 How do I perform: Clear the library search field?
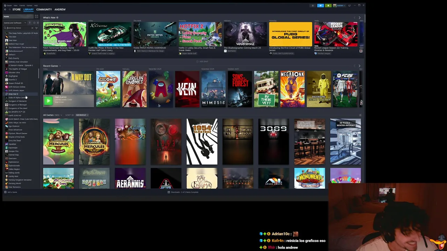click(32, 28)
